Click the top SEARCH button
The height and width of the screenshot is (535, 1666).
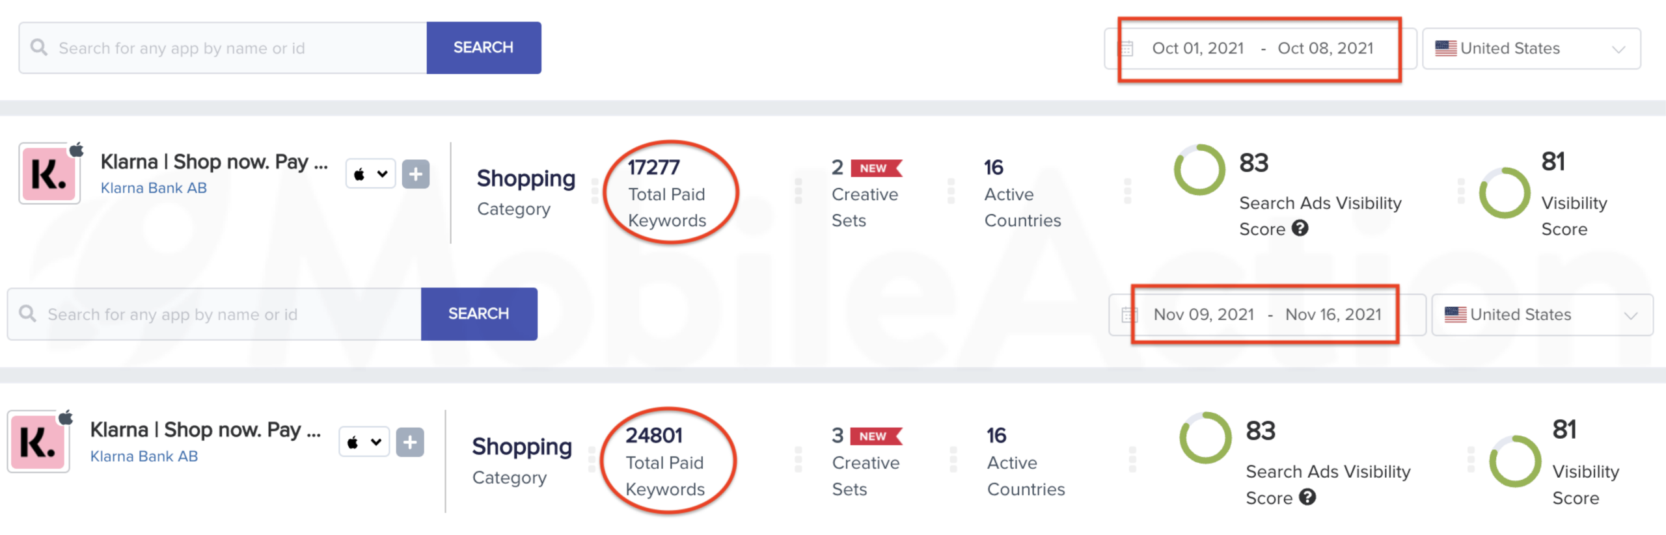coord(484,47)
